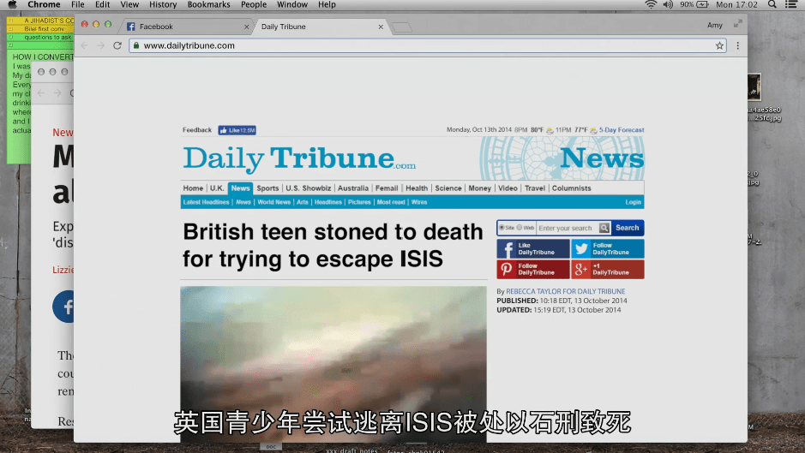Close the Facebook tab
Viewport: 805px width, 453px height.
click(246, 27)
